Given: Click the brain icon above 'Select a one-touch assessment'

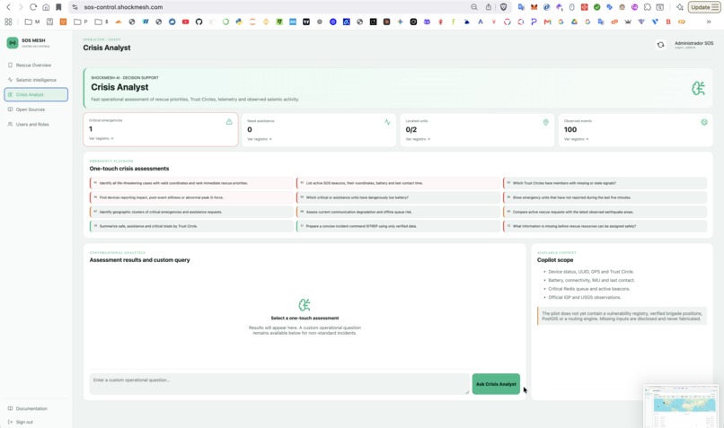Looking at the screenshot, I should point(305,305).
